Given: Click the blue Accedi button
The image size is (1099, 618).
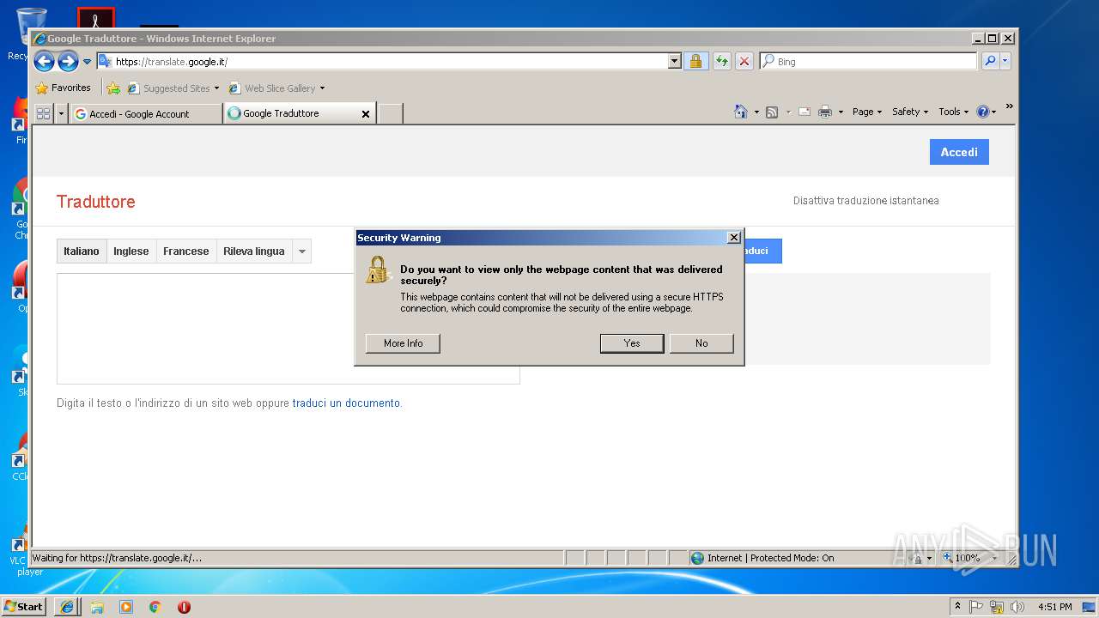Looking at the screenshot, I should click(959, 152).
